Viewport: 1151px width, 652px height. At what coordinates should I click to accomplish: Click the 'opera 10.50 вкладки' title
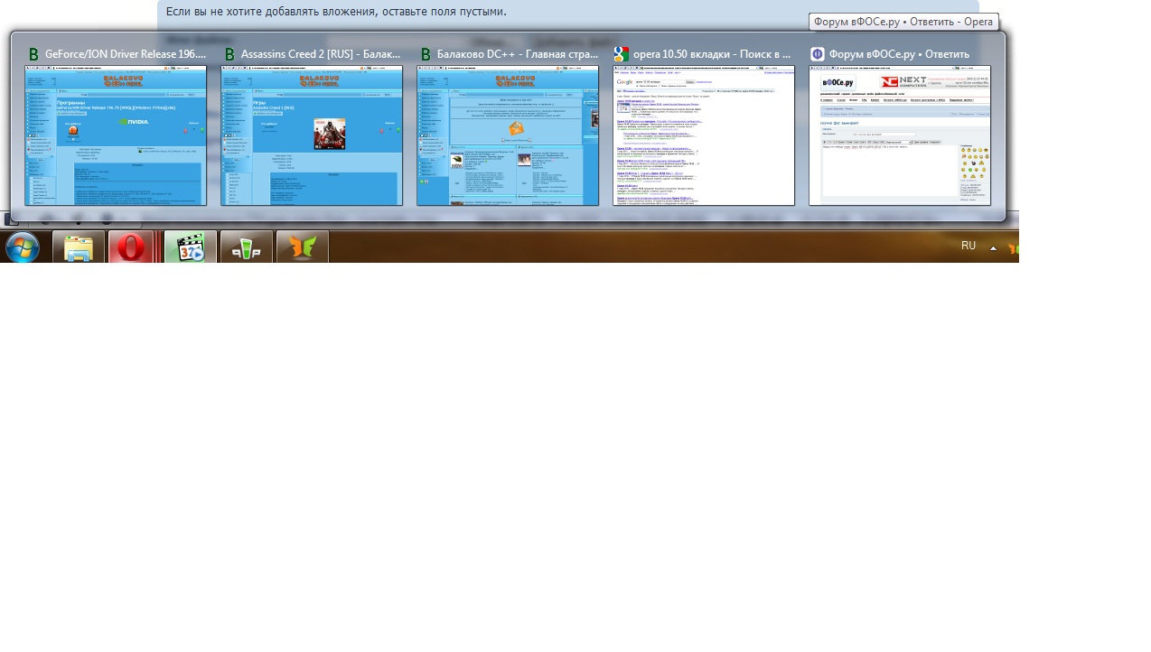712,54
